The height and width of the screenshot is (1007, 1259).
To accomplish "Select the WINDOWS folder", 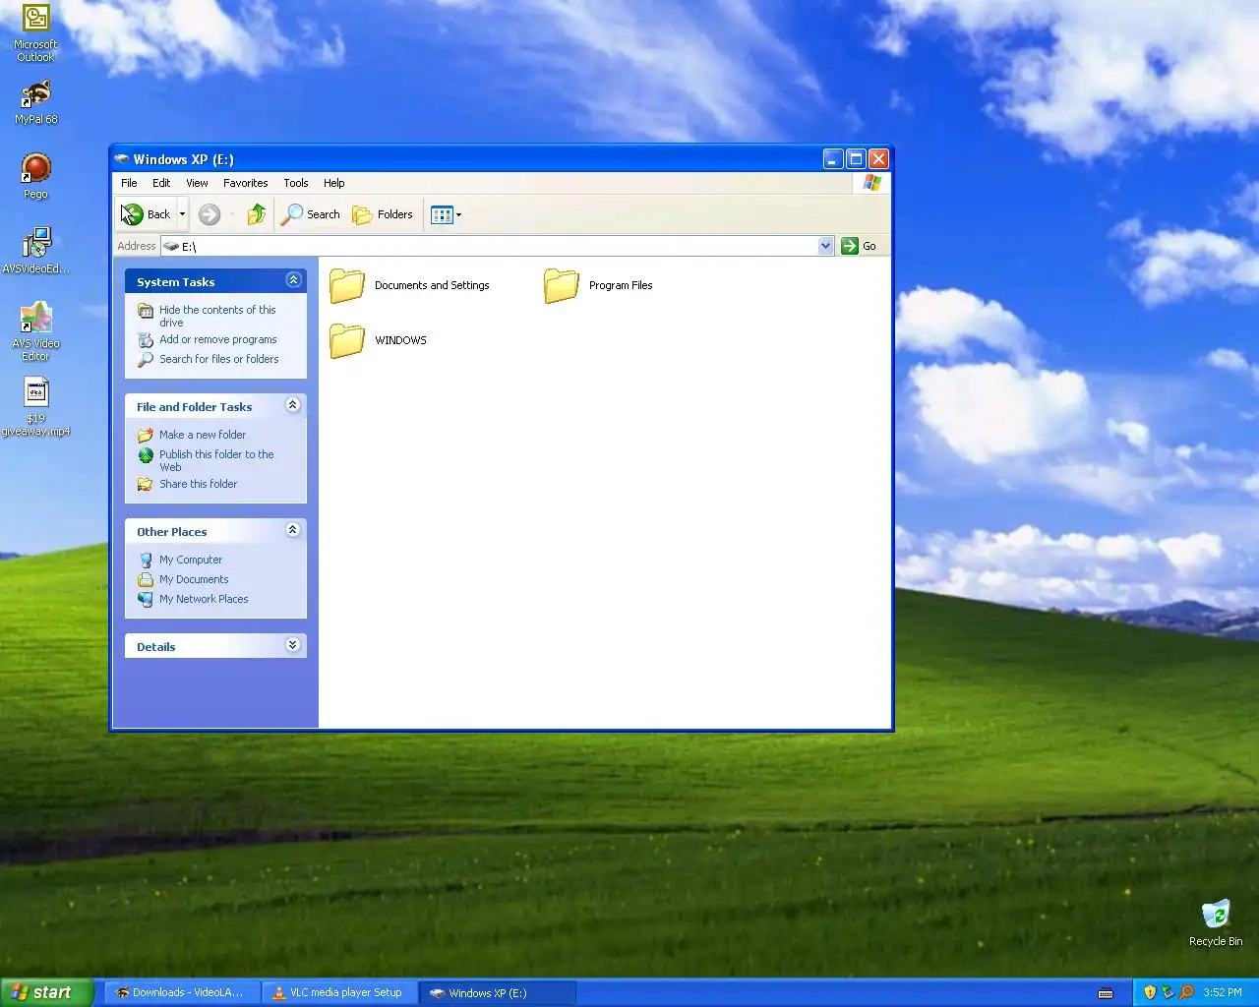I will point(378,340).
